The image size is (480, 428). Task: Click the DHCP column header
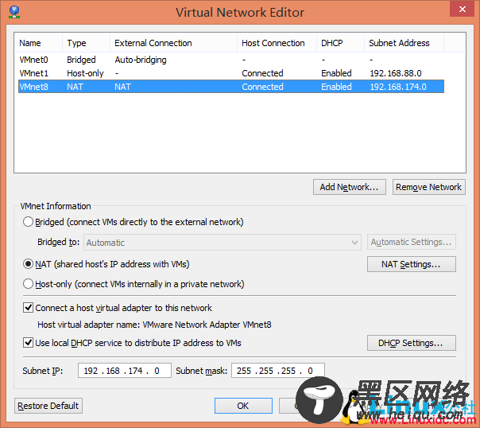pyautogui.click(x=340, y=43)
